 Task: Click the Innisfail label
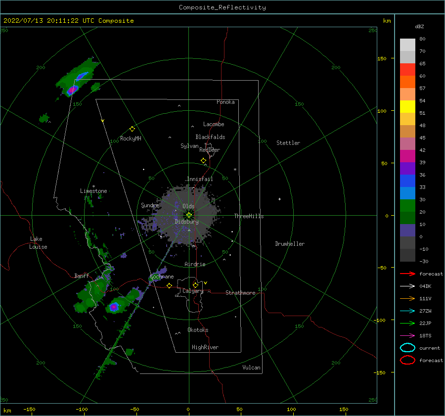coord(200,179)
